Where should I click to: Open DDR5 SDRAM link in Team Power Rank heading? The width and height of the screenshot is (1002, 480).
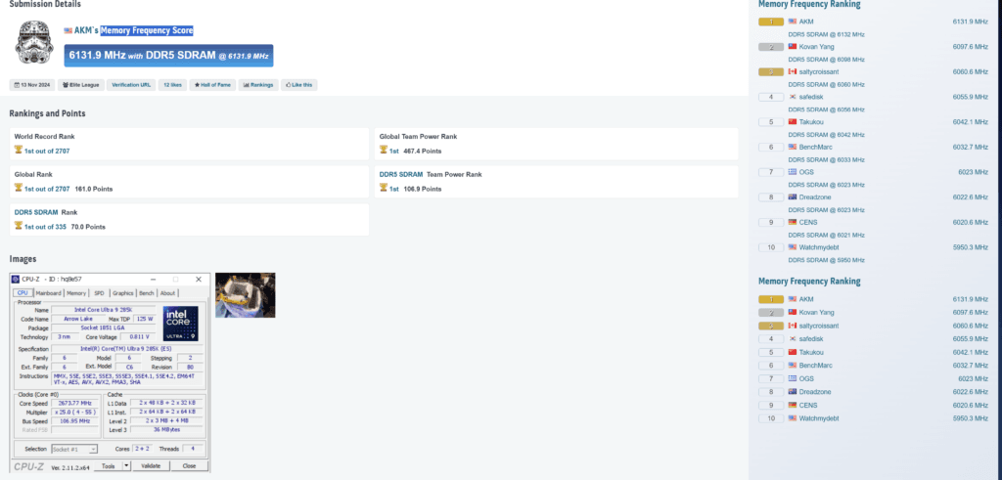401,174
